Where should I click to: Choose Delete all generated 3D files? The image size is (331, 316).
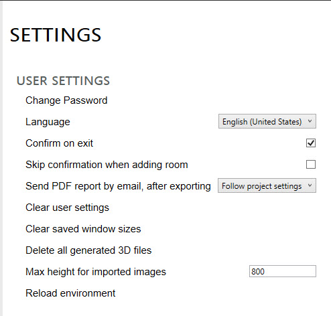88,250
